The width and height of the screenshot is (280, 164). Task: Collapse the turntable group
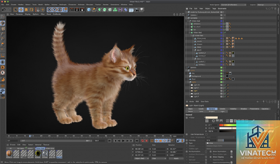pyautogui.click(x=186, y=18)
